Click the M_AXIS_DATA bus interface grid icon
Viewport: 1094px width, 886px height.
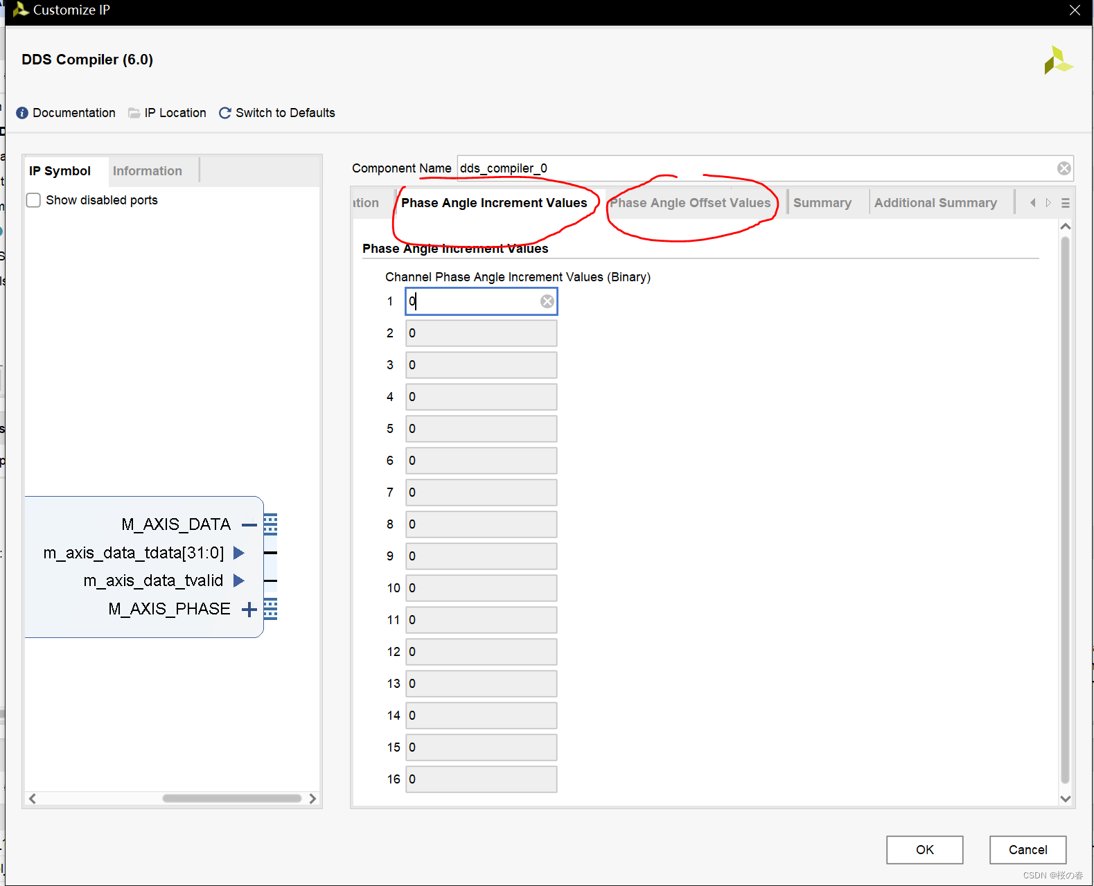[x=271, y=524]
